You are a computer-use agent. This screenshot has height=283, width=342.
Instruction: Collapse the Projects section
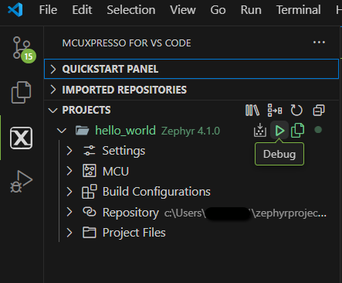pos(52,111)
